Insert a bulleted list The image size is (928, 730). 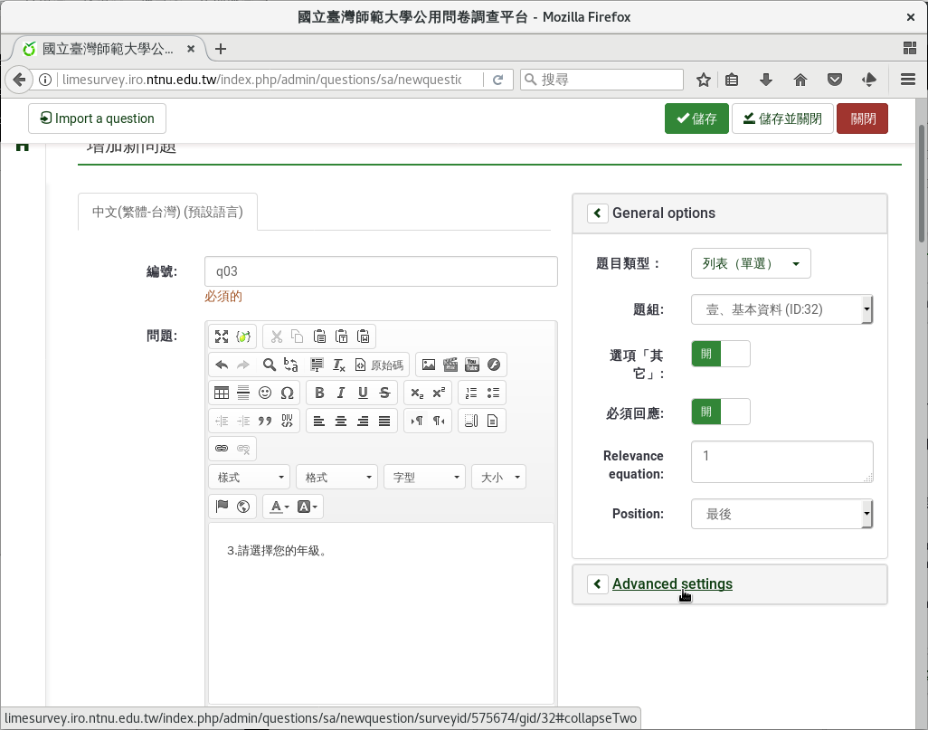tap(493, 393)
